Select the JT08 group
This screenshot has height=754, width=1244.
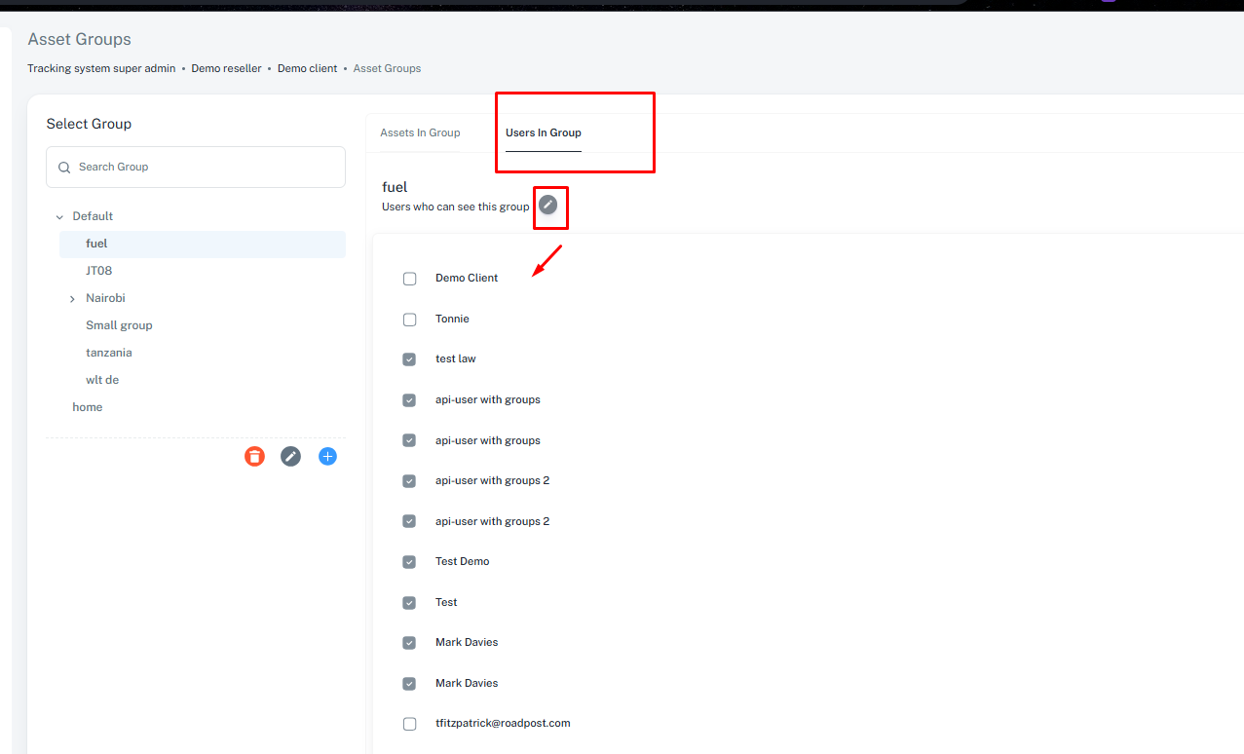point(98,271)
